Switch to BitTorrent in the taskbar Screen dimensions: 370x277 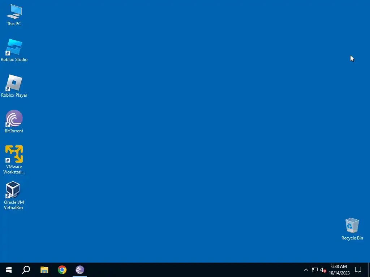pos(80,270)
